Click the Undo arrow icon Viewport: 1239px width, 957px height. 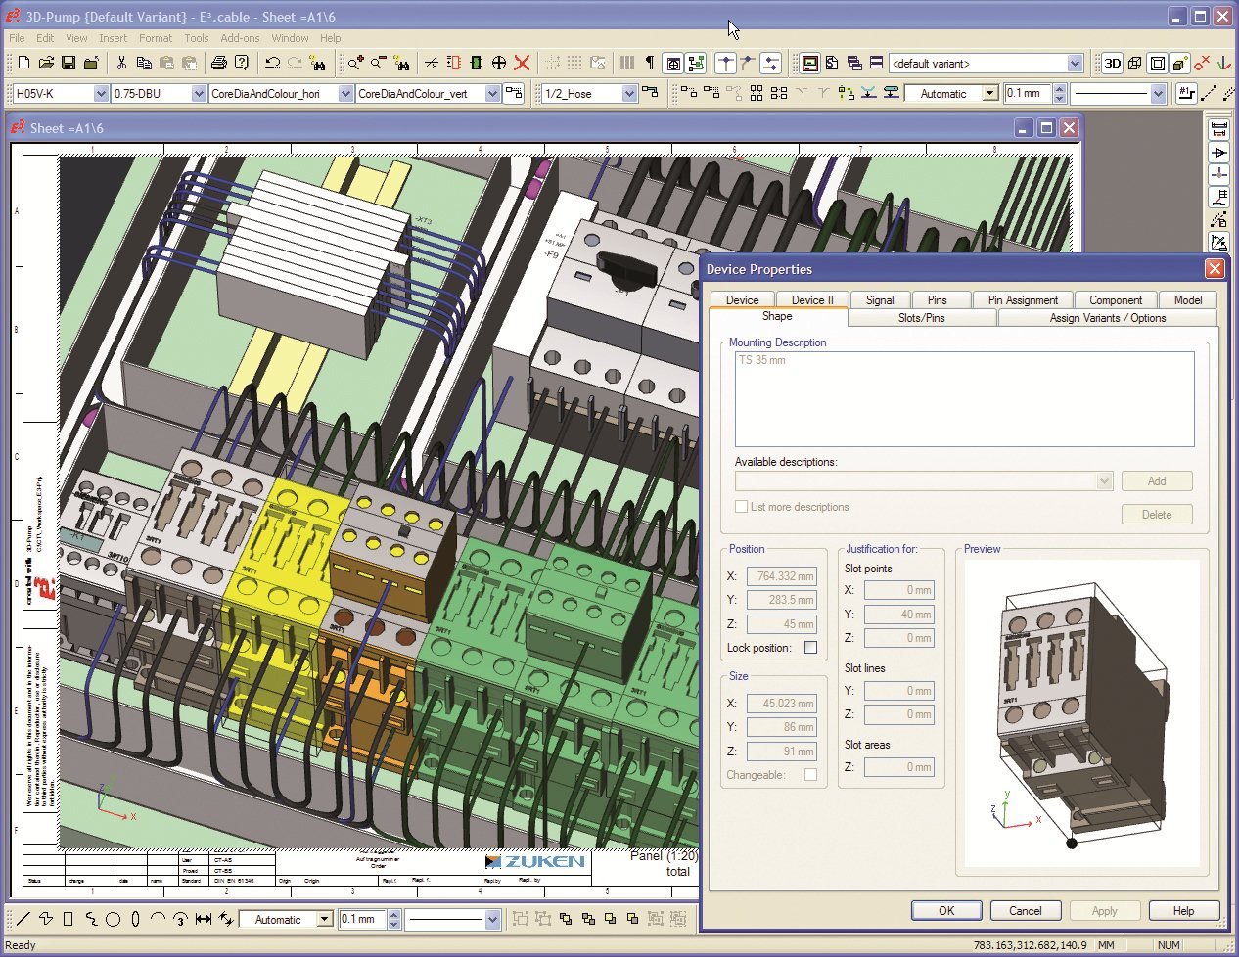tap(272, 64)
